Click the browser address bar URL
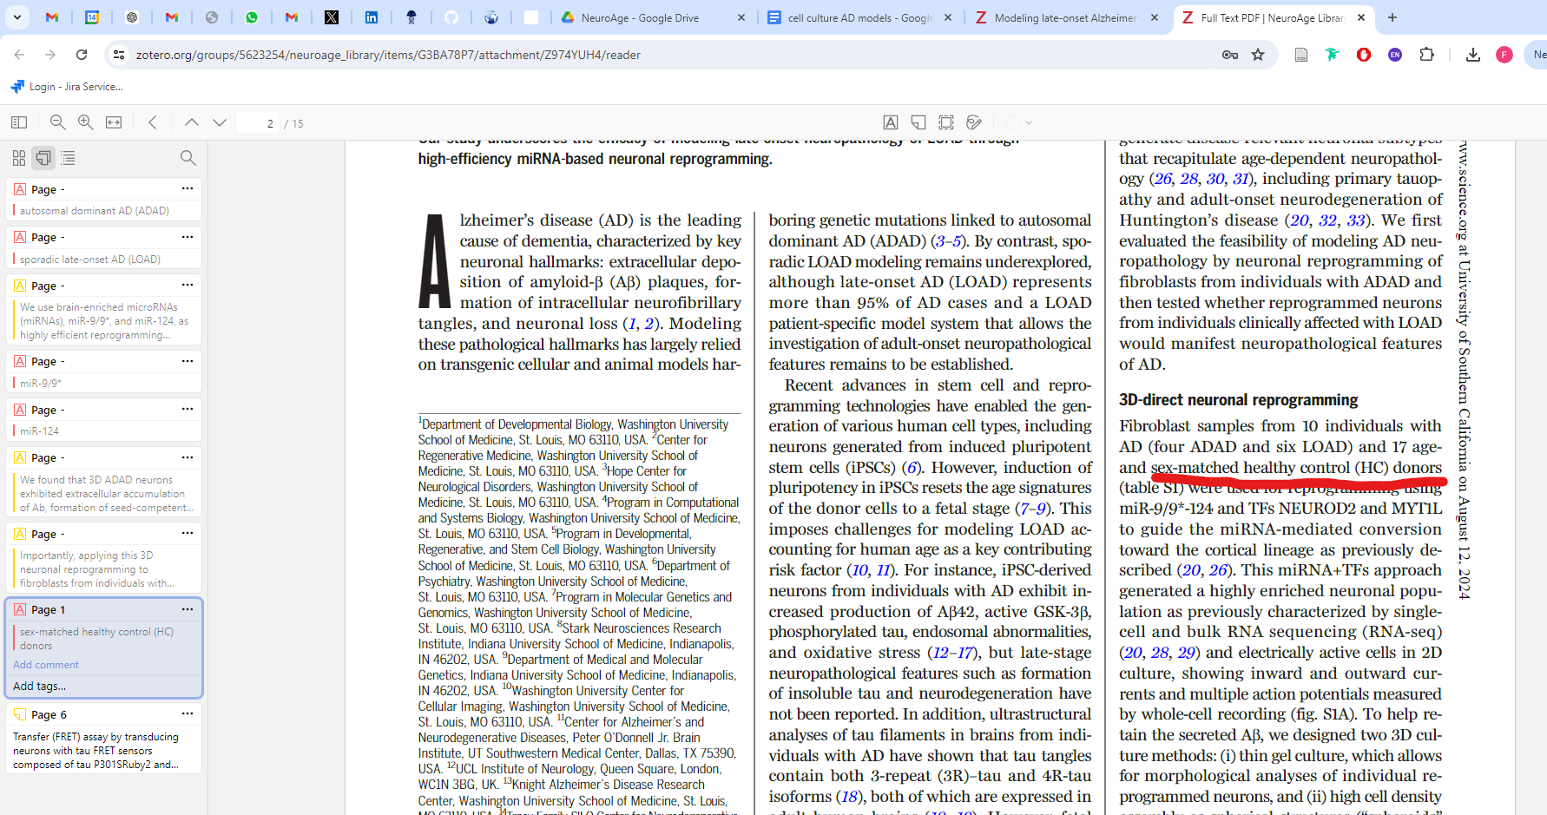The width and height of the screenshot is (1547, 815). click(388, 55)
